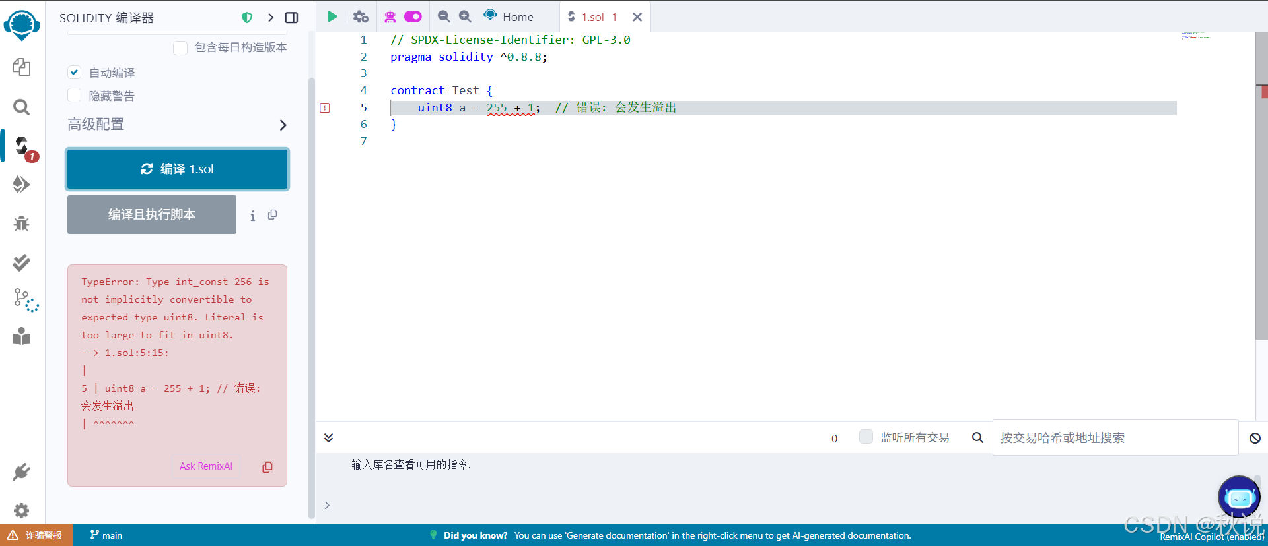1268x546 pixels.
Task: Collapse the terminal with double chevron
Action: [328, 438]
